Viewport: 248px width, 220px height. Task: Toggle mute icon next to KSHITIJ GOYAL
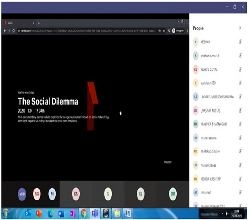[x=240, y=69]
